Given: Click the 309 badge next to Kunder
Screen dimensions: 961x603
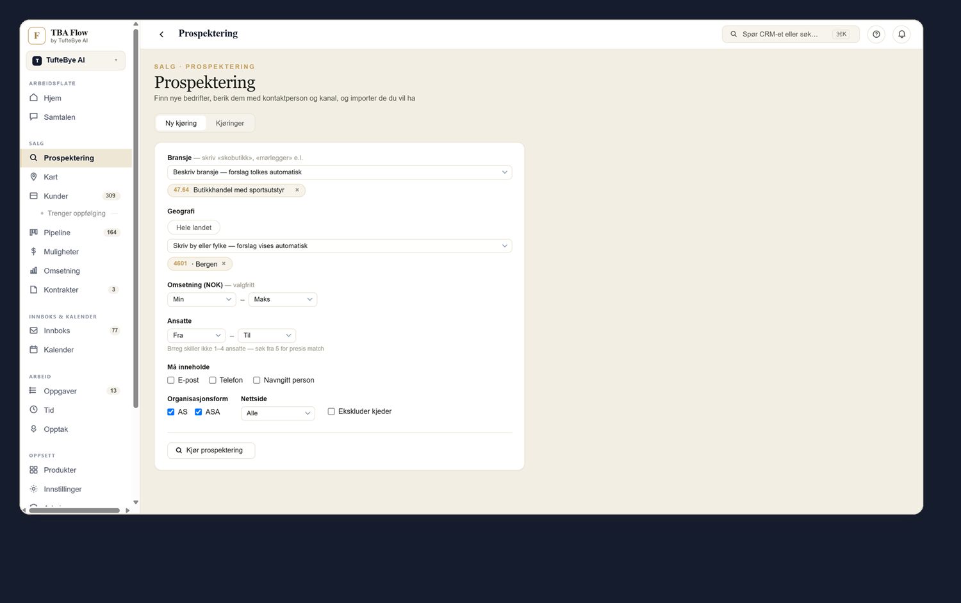Looking at the screenshot, I should click(111, 196).
